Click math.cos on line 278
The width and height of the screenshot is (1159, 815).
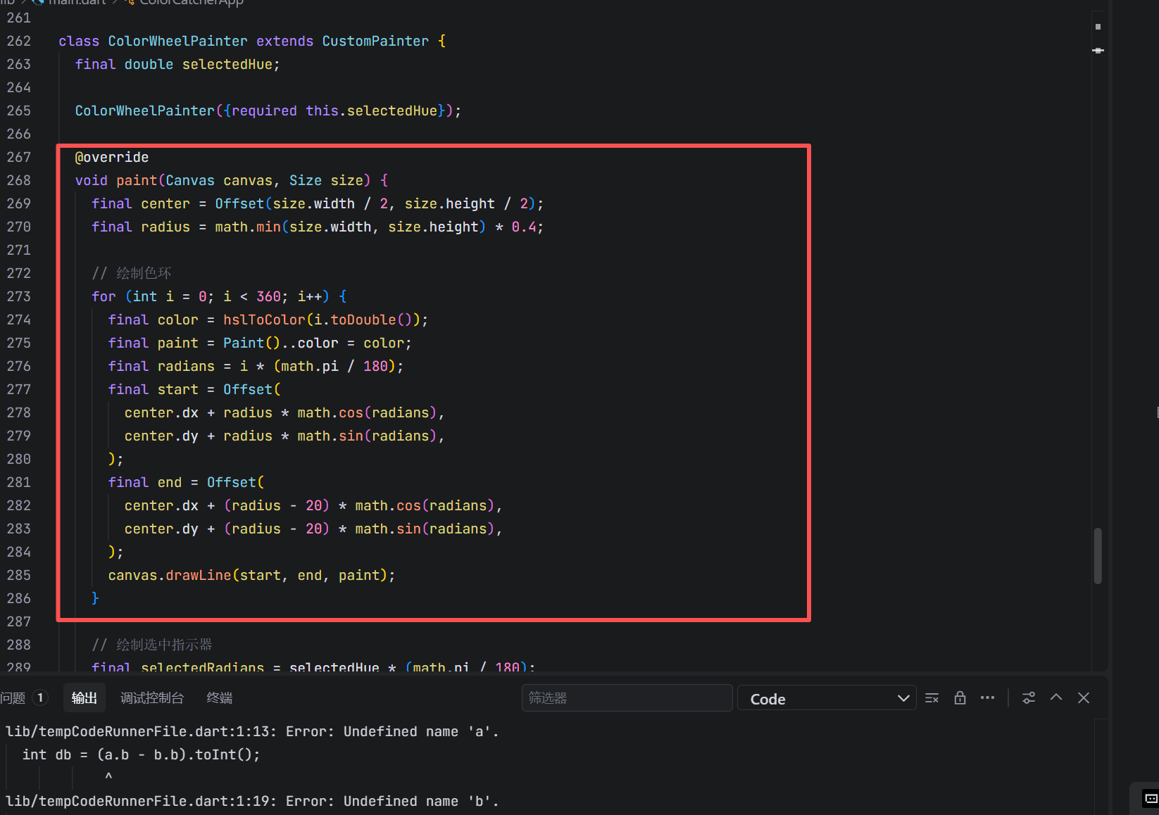[x=330, y=412]
